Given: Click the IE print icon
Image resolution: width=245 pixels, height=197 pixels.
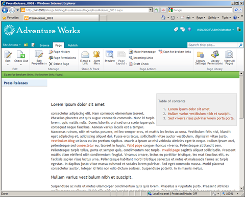Looking at the screenshot, I should (188, 17).
